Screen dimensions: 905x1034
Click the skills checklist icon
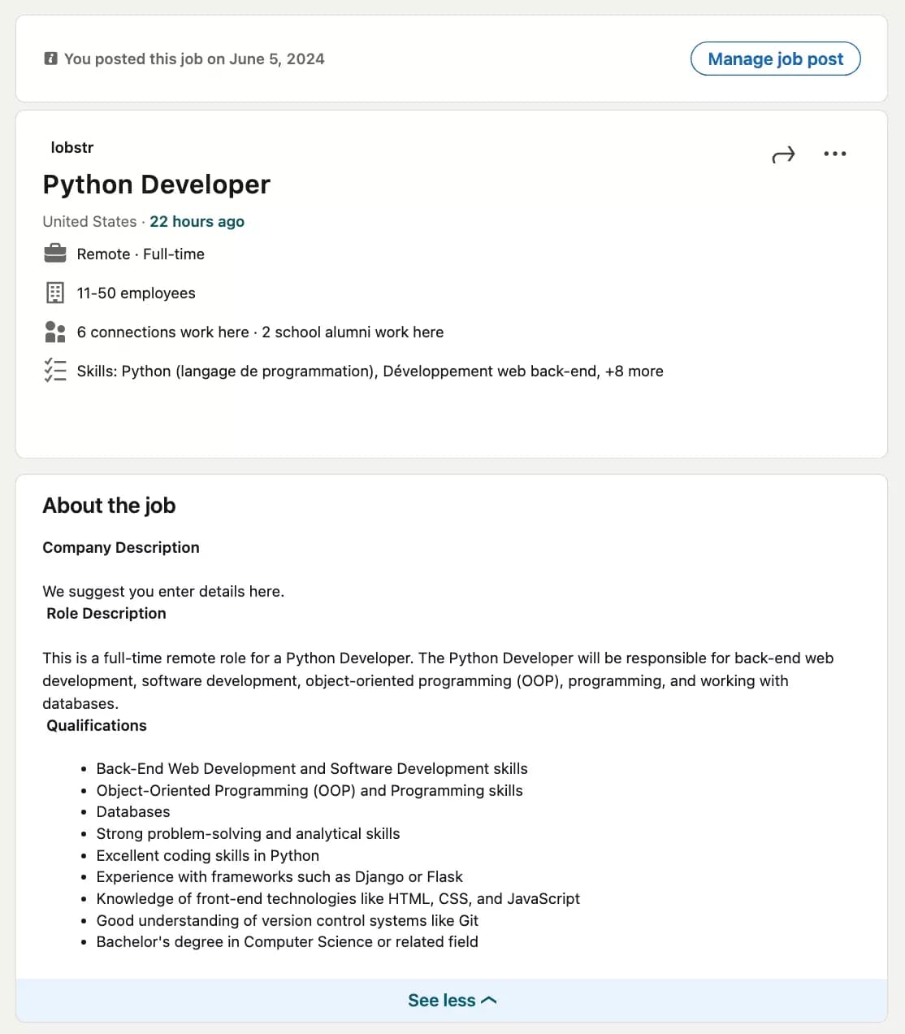click(x=54, y=371)
